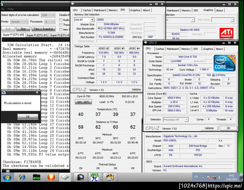This screenshot has width=244, height=190.
Task: Open the About tab in the Graphics CPU-Z window
Action: tap(220, 11)
